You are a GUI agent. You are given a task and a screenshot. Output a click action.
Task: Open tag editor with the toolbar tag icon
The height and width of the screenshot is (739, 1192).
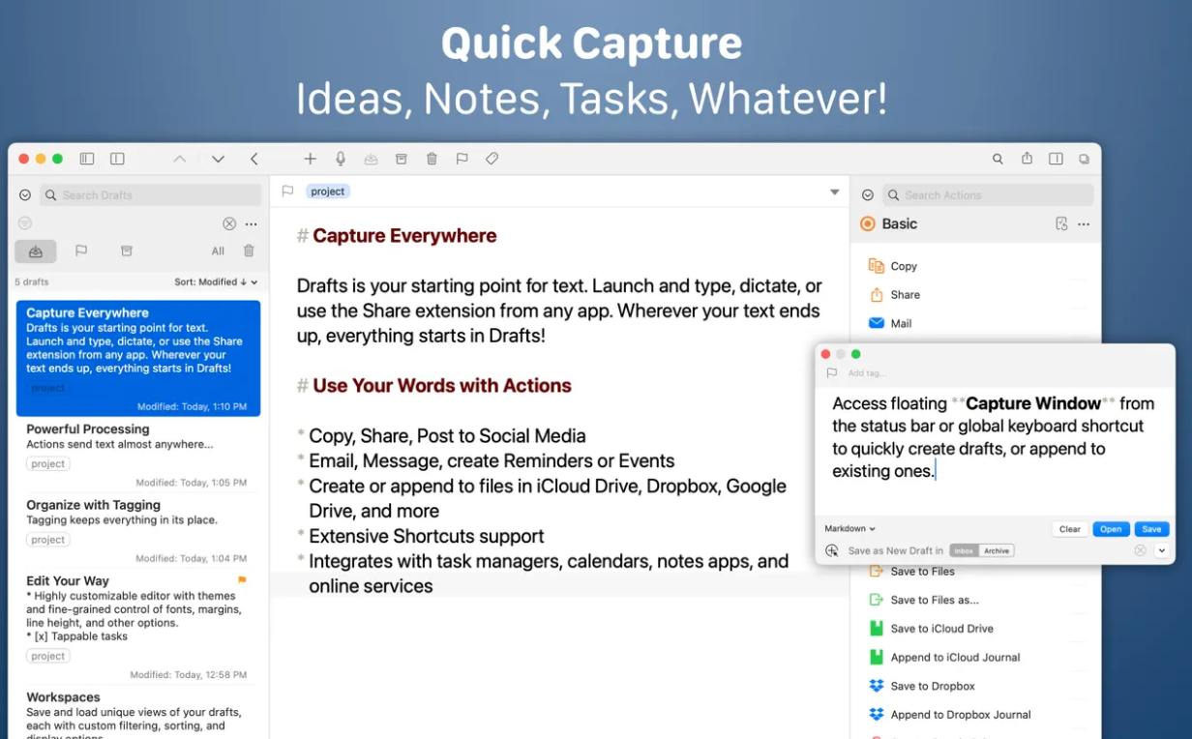coord(492,159)
